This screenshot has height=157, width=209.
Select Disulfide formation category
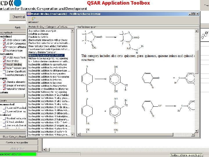[x=38, y=37]
